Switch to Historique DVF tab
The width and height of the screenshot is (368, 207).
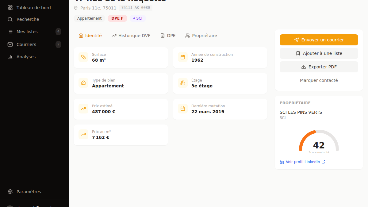pos(131,36)
